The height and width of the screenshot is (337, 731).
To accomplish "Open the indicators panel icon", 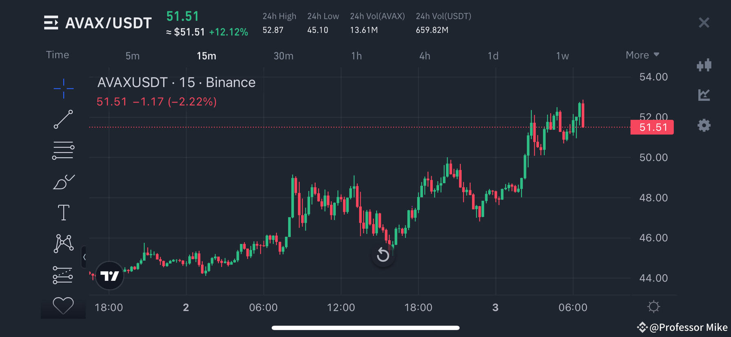I will [x=704, y=95].
